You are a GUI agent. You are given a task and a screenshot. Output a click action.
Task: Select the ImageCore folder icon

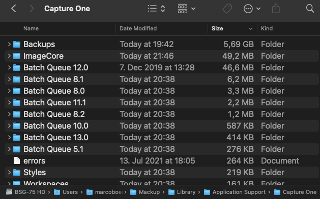17,56
